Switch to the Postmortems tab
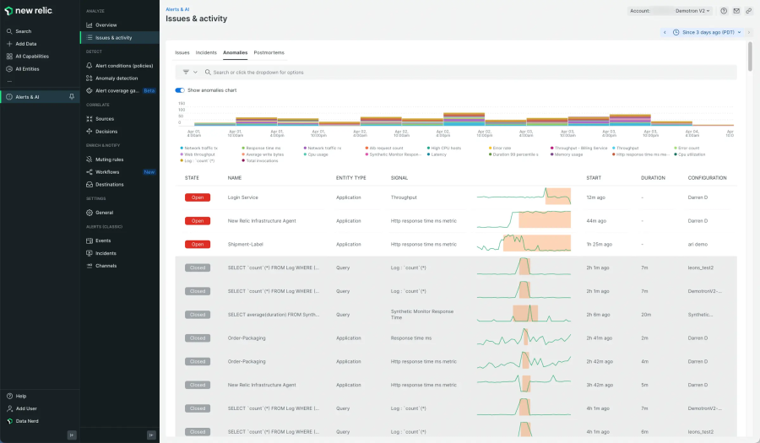Screen dimensions: 760x443 tap(269, 52)
